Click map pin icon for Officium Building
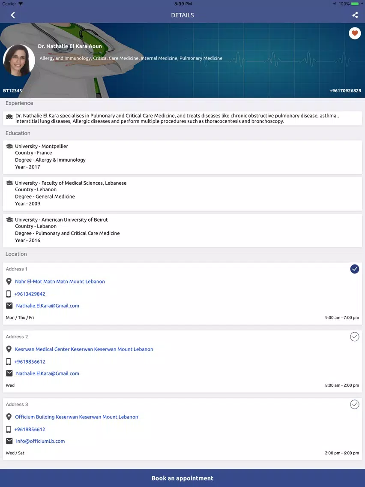This screenshot has height=487, width=365. (x=9, y=417)
